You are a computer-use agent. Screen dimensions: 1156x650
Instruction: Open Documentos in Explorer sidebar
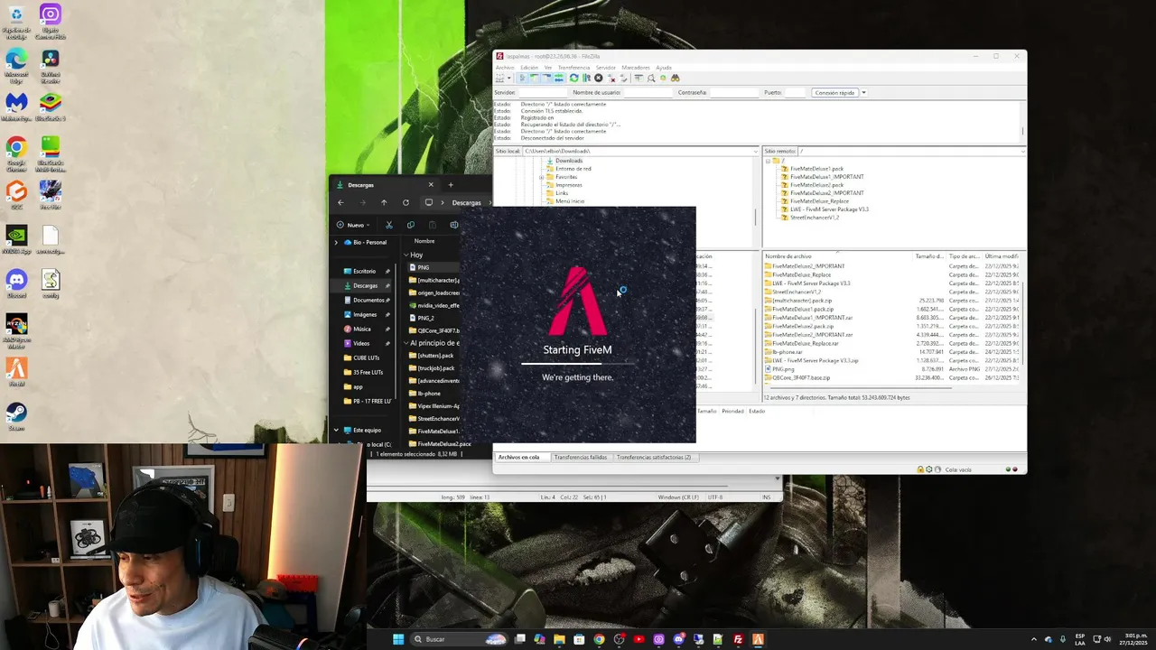(x=367, y=300)
